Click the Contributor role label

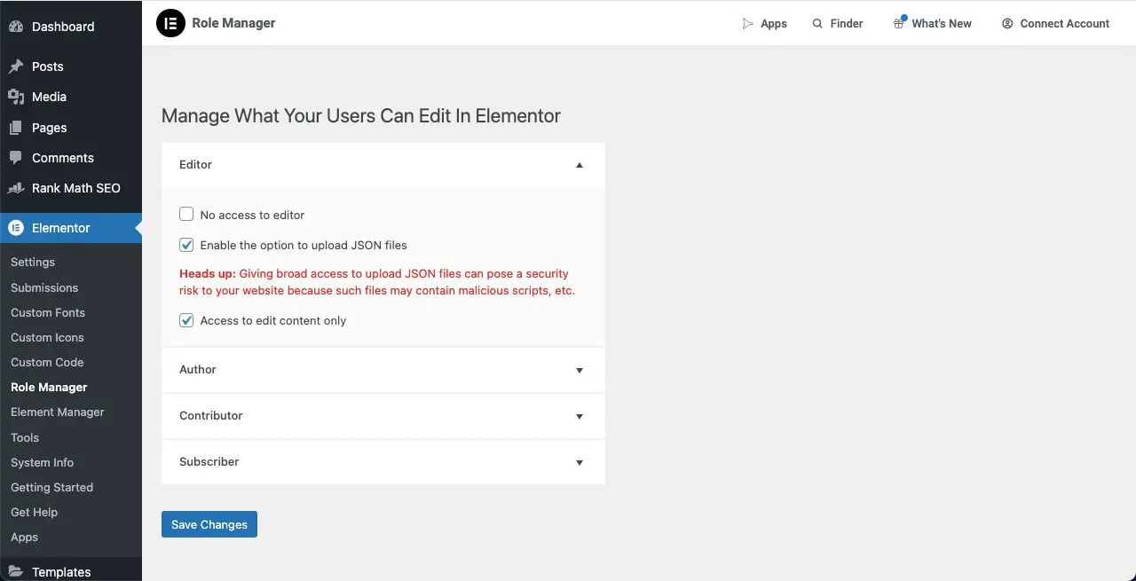[x=211, y=416]
